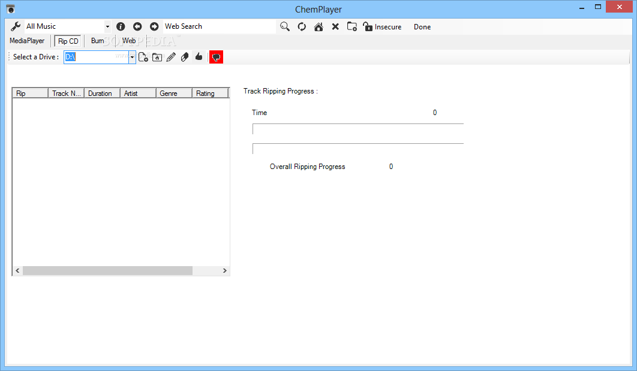This screenshot has width=637, height=371.
Task: Maximize the ChemPlayer window
Action: pos(597,7)
